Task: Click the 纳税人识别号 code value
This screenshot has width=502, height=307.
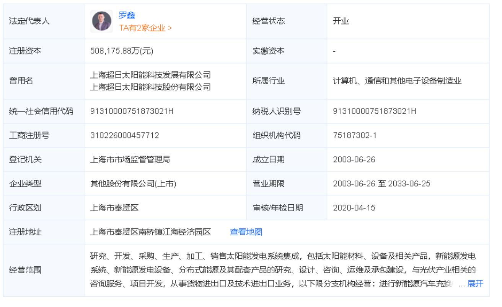Action: pos(374,112)
